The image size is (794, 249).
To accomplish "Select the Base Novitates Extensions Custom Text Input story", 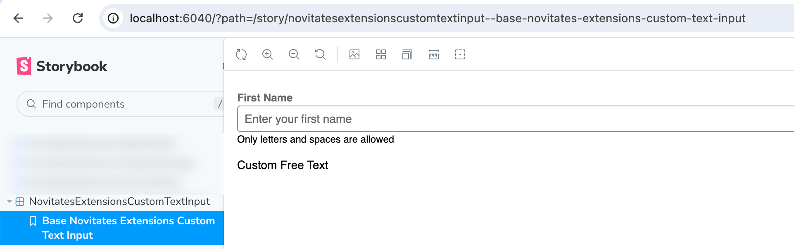I will (x=128, y=228).
